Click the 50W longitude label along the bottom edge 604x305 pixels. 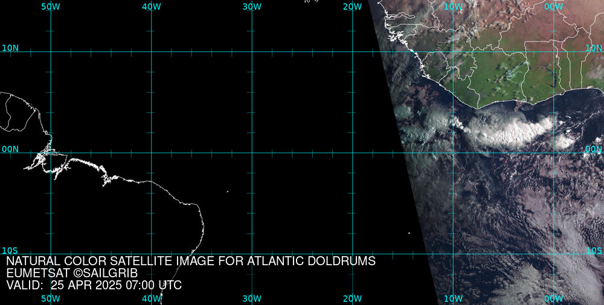[x=51, y=298]
